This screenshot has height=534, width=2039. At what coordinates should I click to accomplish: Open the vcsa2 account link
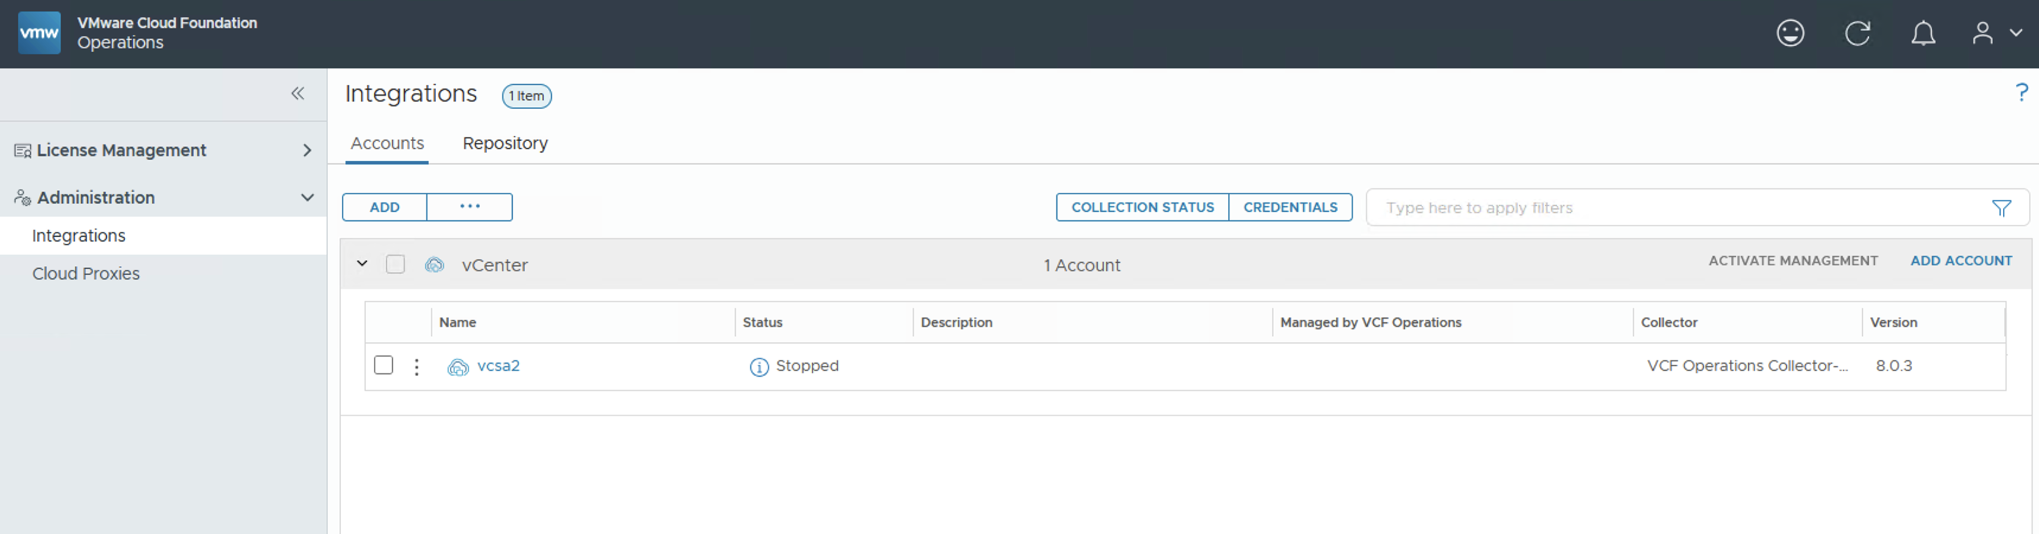[498, 366]
